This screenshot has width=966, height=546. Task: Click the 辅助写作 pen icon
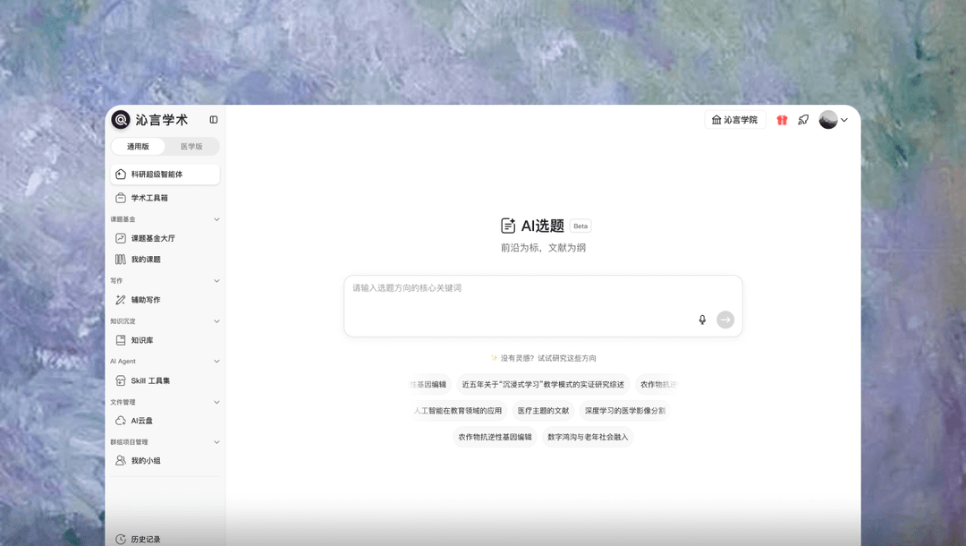pyautogui.click(x=121, y=300)
